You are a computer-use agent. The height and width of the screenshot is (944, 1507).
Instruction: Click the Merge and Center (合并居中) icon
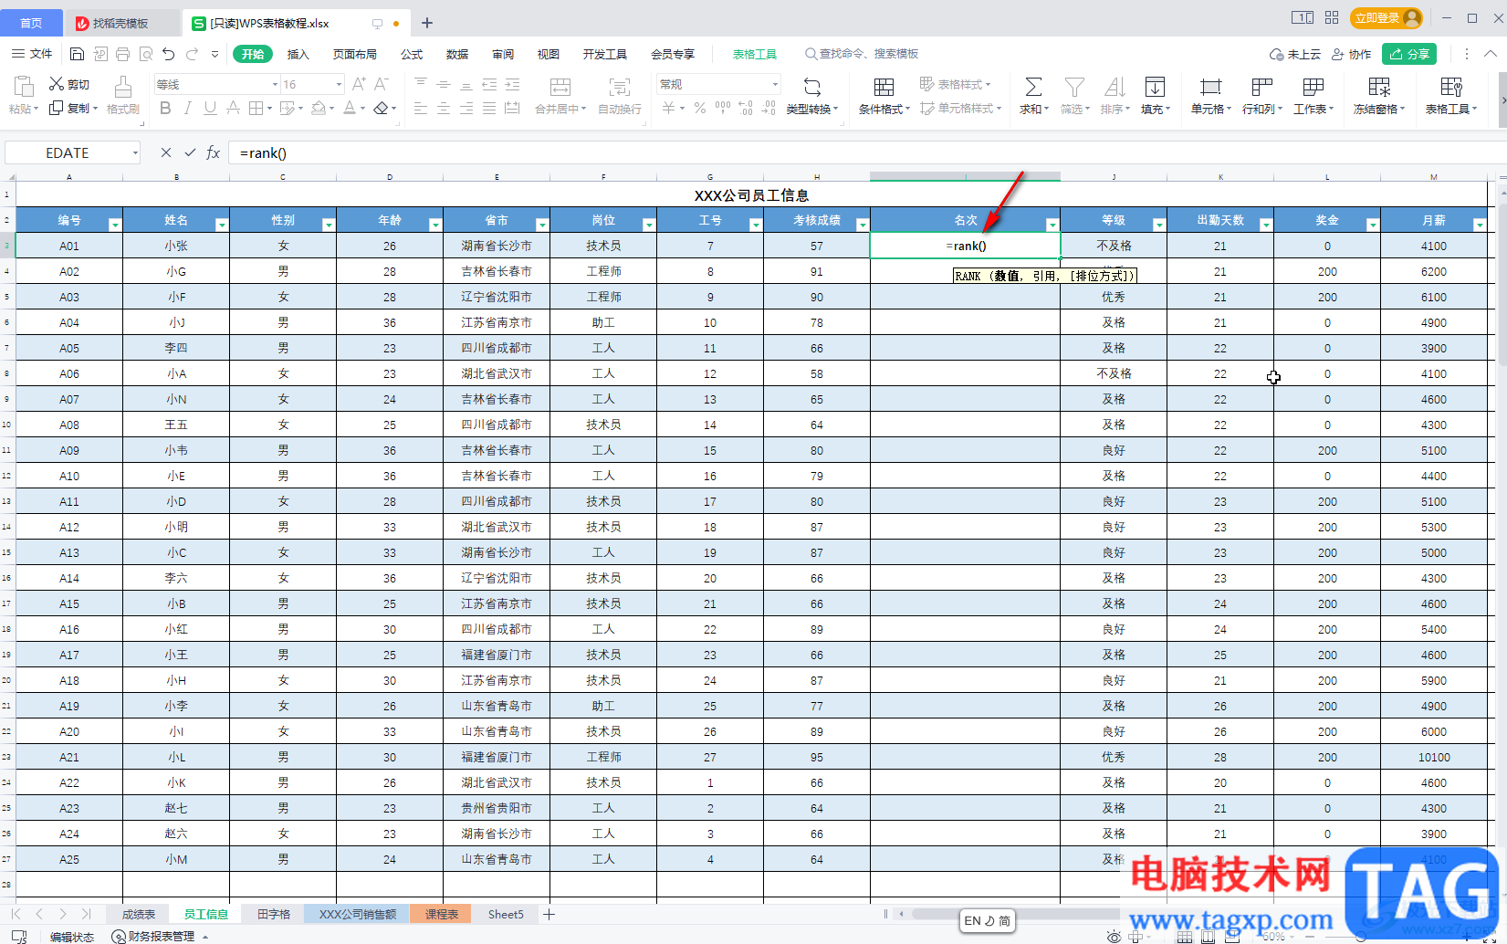point(560,88)
